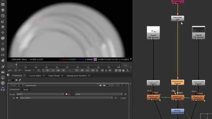Open the Other nodes box icon
Viewport: 212px width, 119px height.
coord(3,72)
